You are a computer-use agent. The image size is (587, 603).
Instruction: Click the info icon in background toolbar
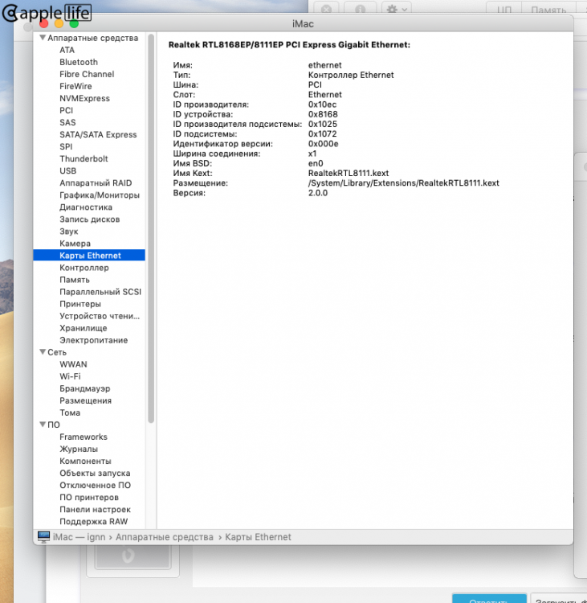pyautogui.click(x=360, y=9)
